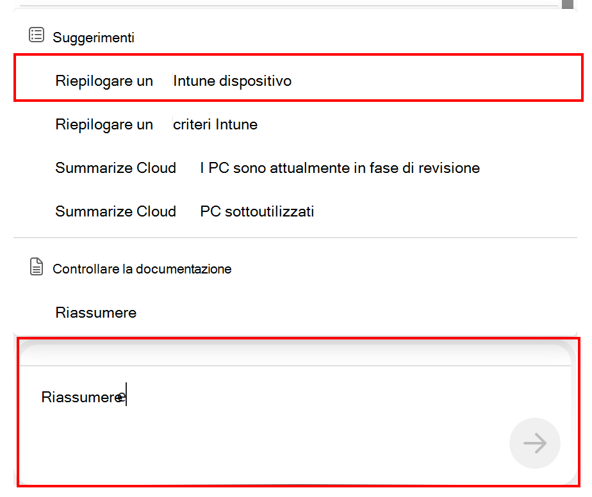Click the Suggerimenti header label
This screenshot has width=592, height=497.
point(93,37)
